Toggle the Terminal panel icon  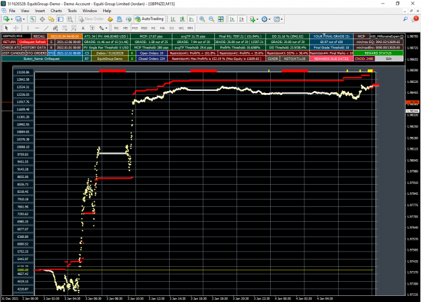coord(61,19)
